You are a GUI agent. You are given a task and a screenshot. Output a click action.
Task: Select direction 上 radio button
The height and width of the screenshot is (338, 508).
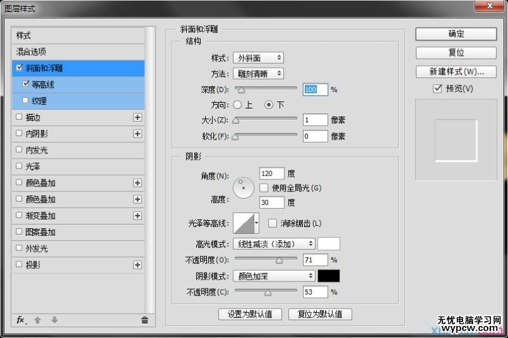coord(237,105)
